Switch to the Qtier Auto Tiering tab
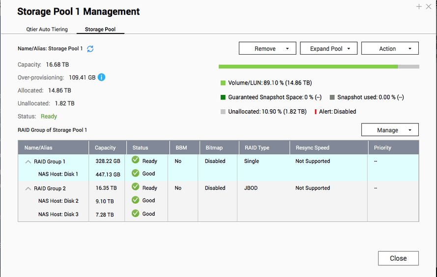This screenshot has height=277, width=437. click(x=47, y=30)
